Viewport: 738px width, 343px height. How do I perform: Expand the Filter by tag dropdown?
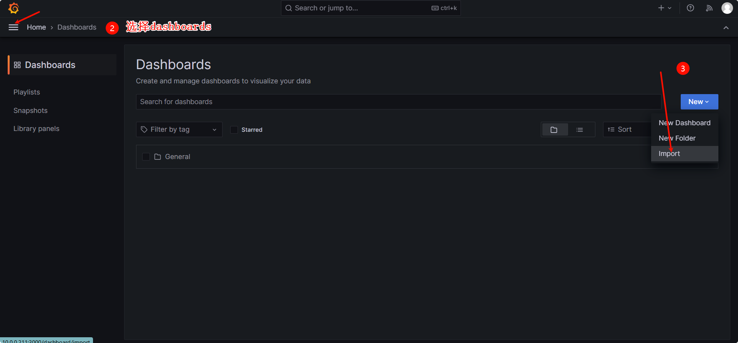pos(179,130)
